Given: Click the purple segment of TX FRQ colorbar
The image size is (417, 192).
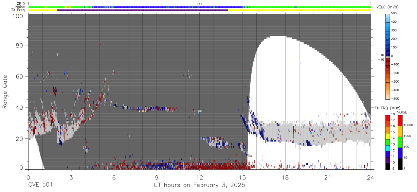Looking at the screenshot, I should (387, 160).
